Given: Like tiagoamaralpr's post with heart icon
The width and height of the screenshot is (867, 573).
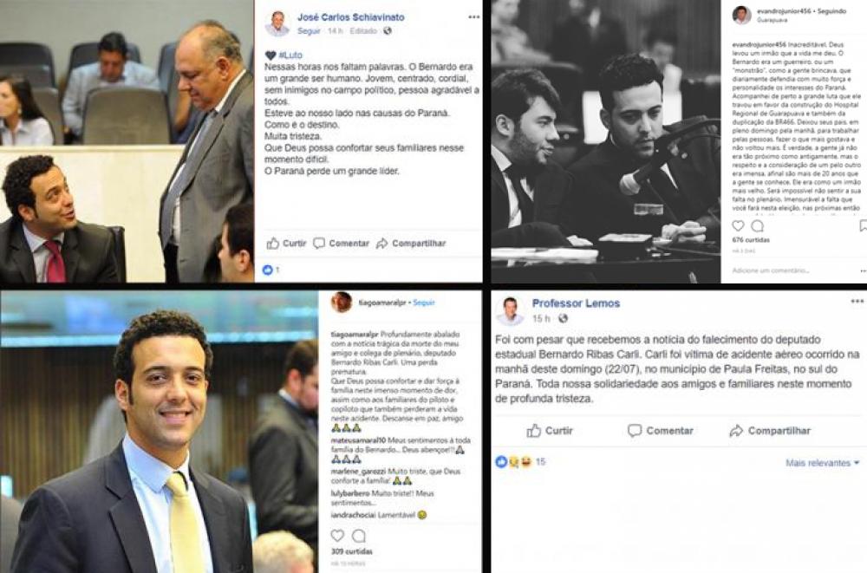Looking at the screenshot, I should tap(337, 536).
